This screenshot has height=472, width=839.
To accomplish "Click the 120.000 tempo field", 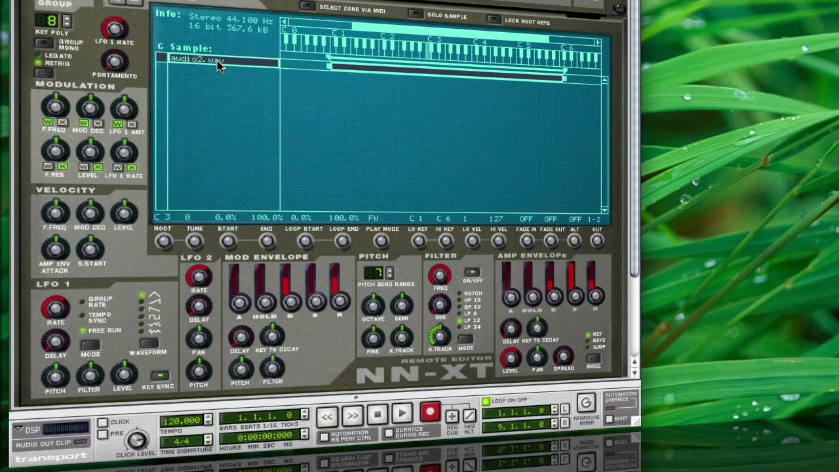I will 181,420.
